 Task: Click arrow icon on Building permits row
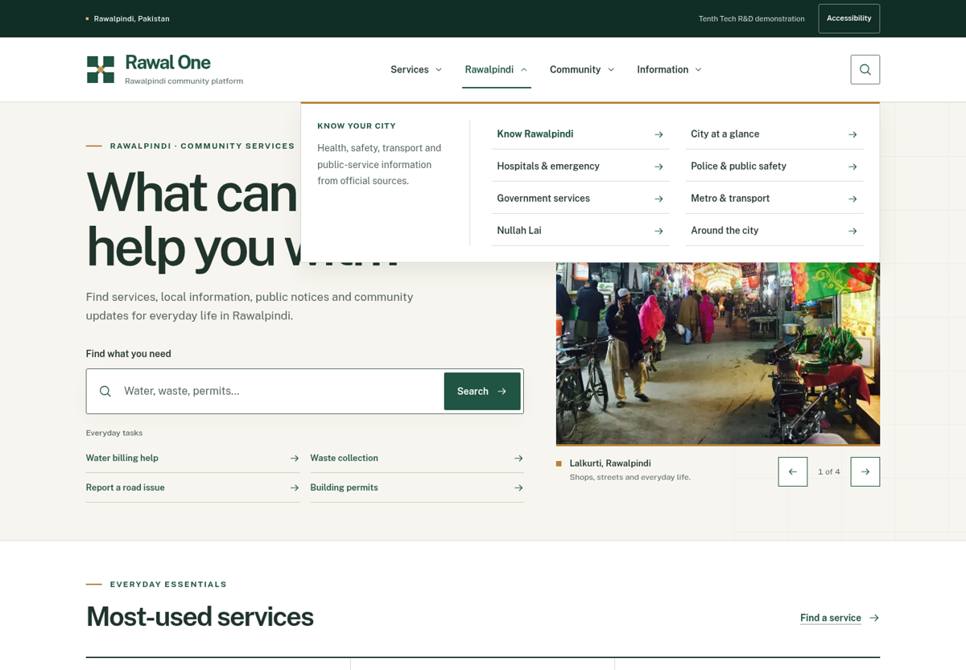click(x=518, y=488)
